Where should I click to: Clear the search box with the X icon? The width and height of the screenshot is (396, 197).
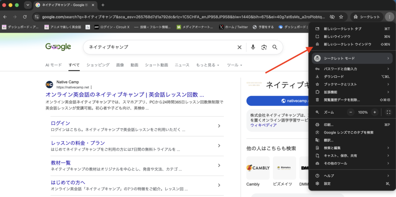tap(239, 47)
